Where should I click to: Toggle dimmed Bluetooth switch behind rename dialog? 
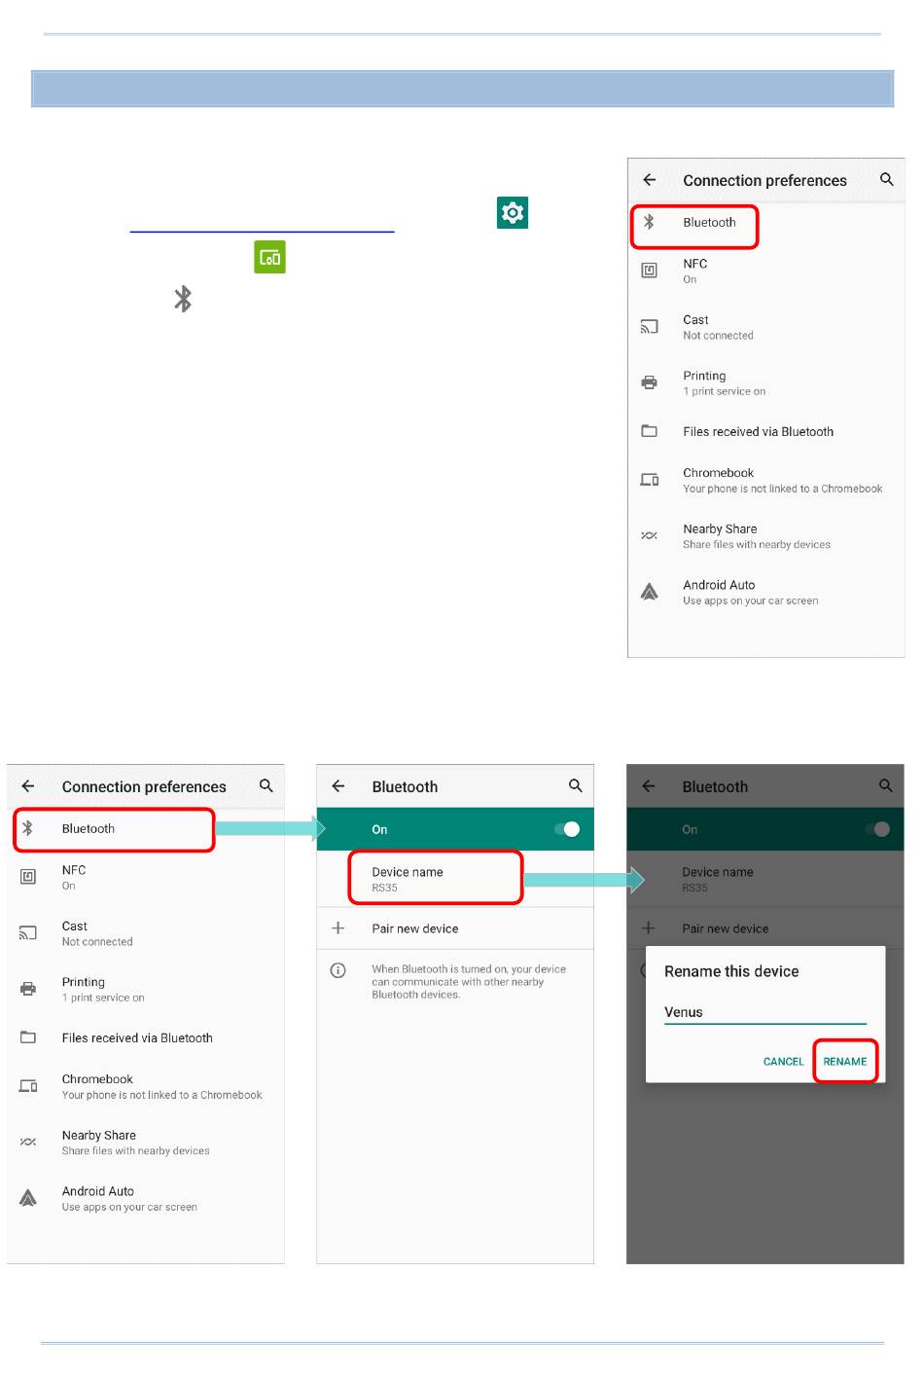pyautogui.click(x=877, y=829)
